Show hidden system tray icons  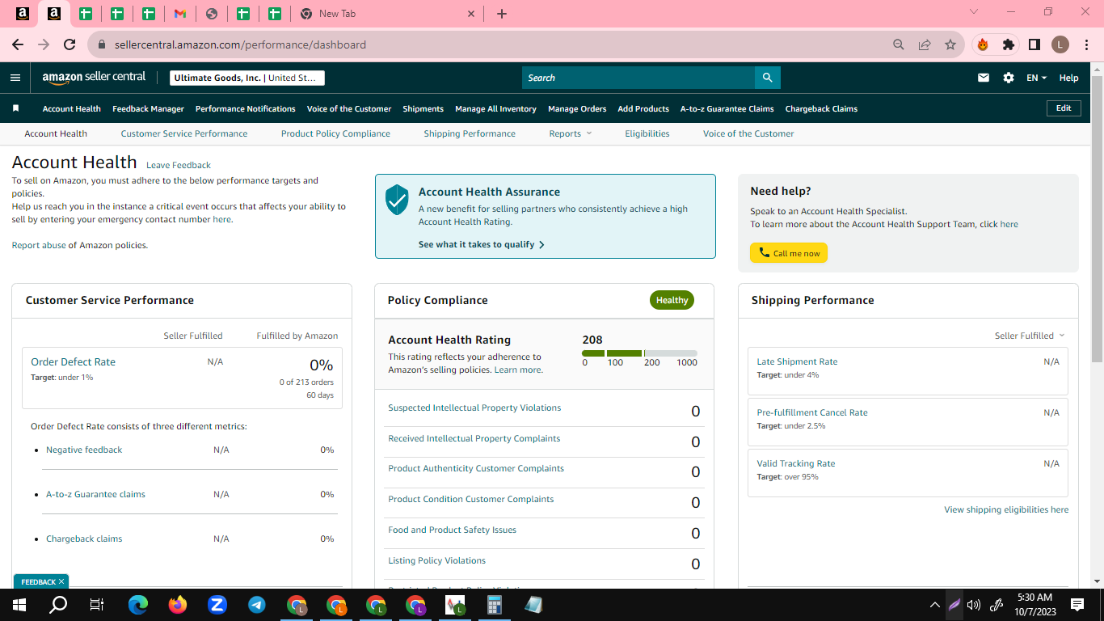[x=935, y=604]
